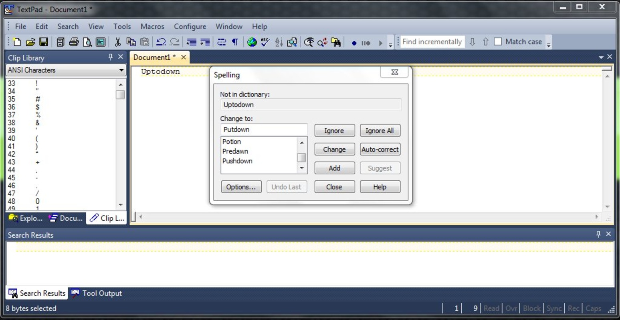Click the Auto-correct button

click(380, 149)
